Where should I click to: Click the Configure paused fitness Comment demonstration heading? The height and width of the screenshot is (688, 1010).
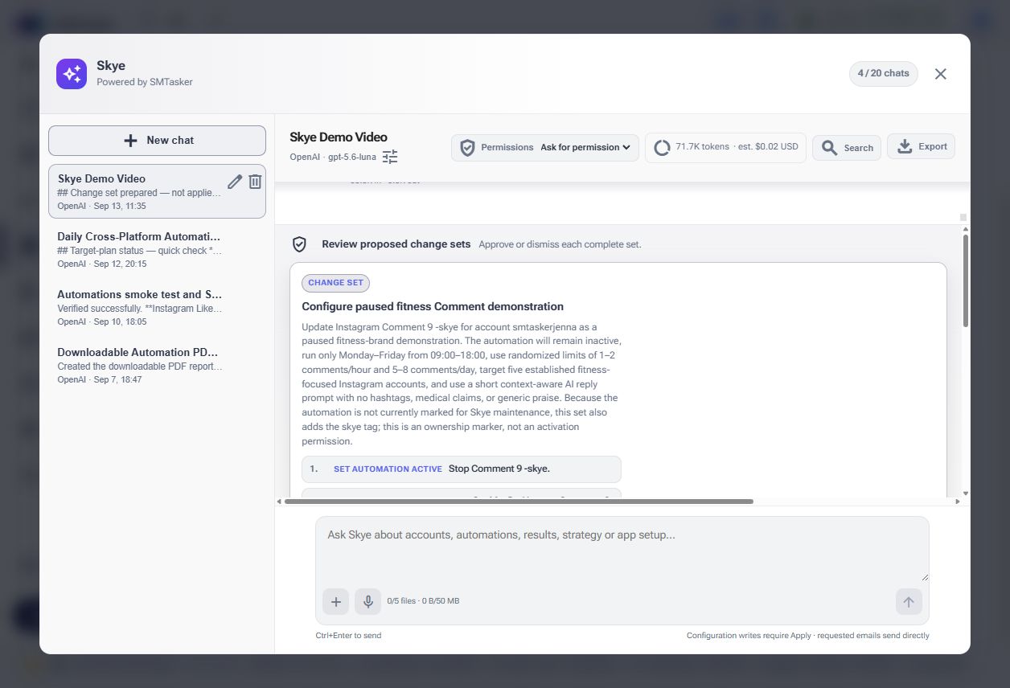(x=433, y=306)
